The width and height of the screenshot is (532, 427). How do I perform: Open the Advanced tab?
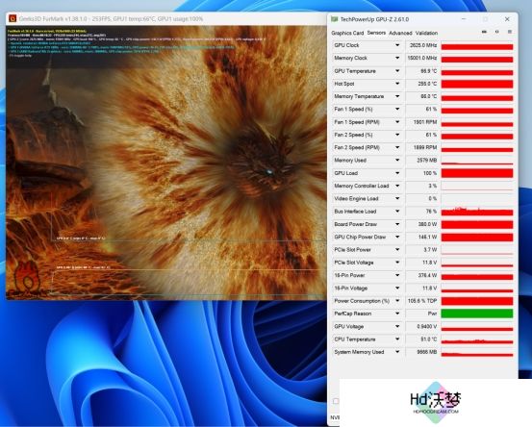pos(400,33)
